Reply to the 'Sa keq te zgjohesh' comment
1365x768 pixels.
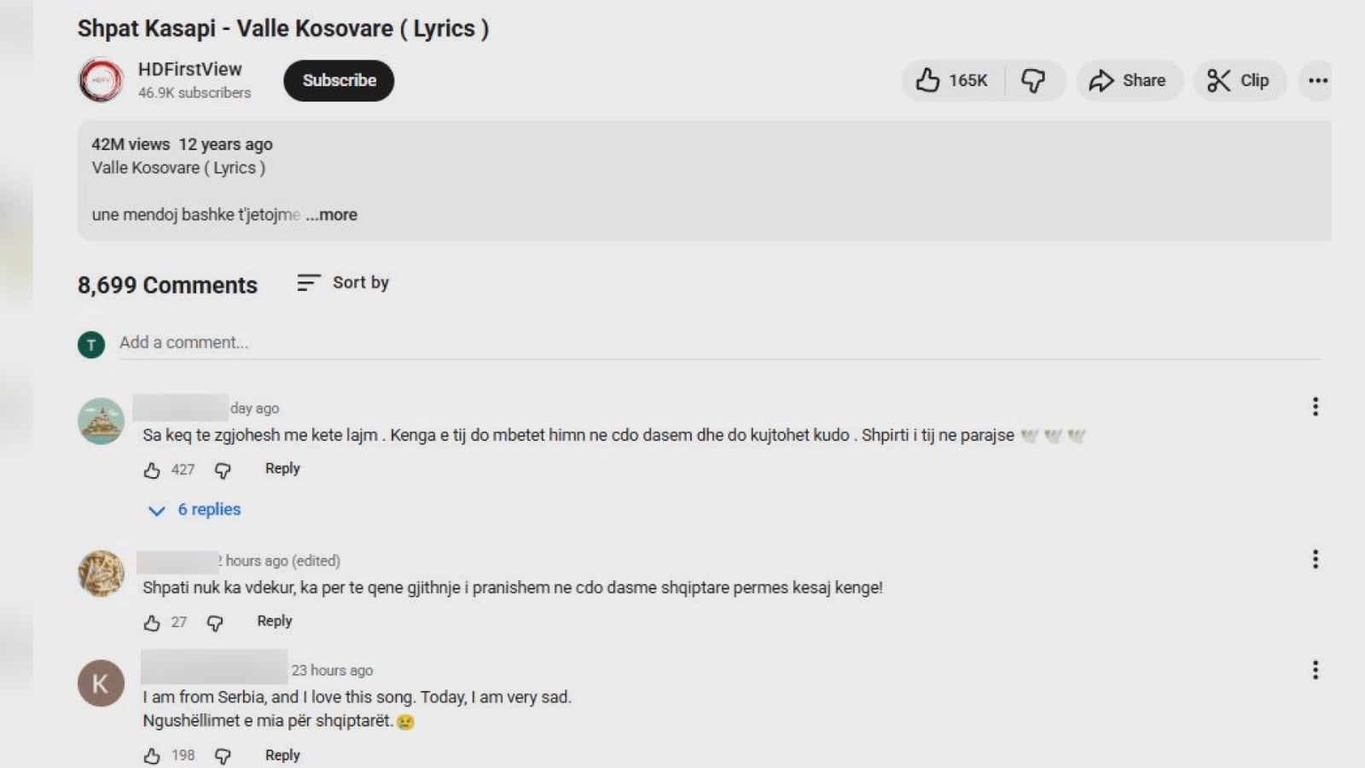point(282,468)
